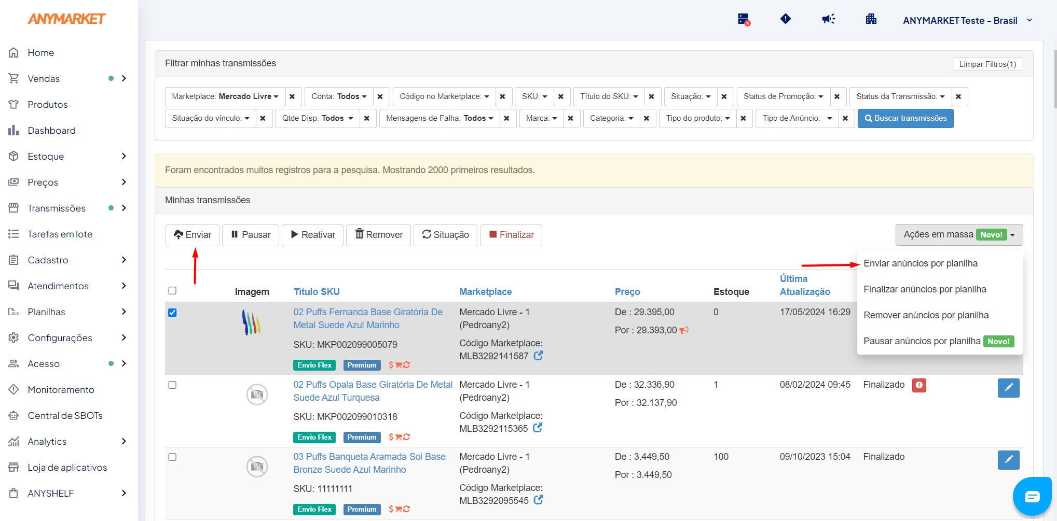Open external link for MLB3292115365

coord(538,428)
